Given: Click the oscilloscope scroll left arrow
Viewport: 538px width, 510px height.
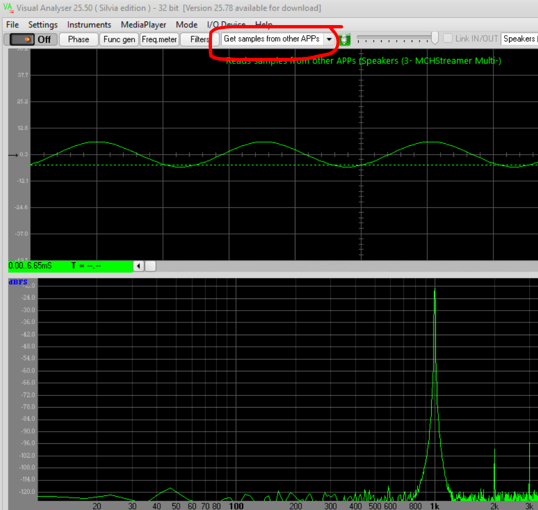Looking at the screenshot, I should click(x=139, y=266).
